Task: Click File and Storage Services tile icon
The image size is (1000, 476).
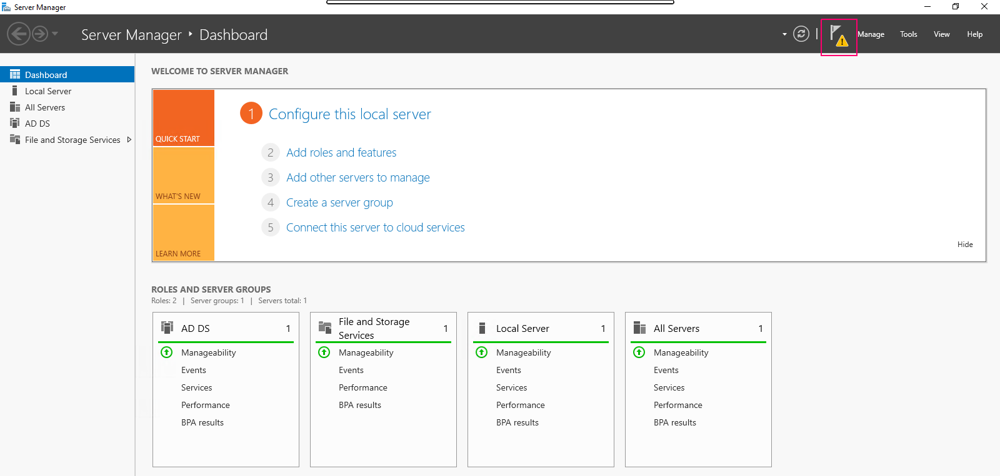Action: point(325,328)
